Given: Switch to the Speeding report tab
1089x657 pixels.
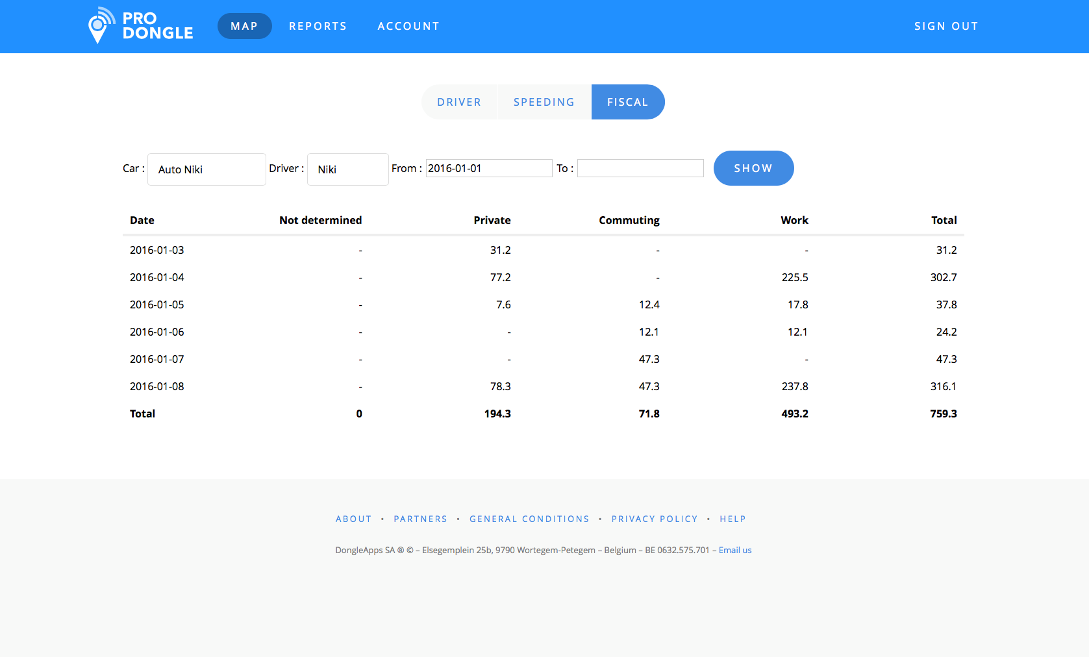Looking at the screenshot, I should pos(544,102).
